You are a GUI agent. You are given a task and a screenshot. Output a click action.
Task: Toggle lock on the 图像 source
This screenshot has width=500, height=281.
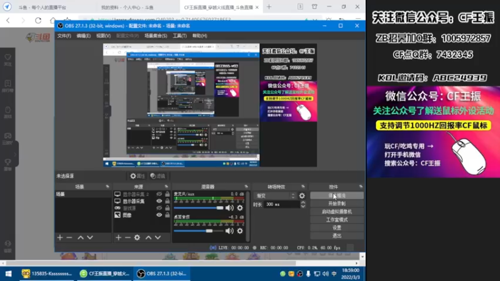coord(167,215)
